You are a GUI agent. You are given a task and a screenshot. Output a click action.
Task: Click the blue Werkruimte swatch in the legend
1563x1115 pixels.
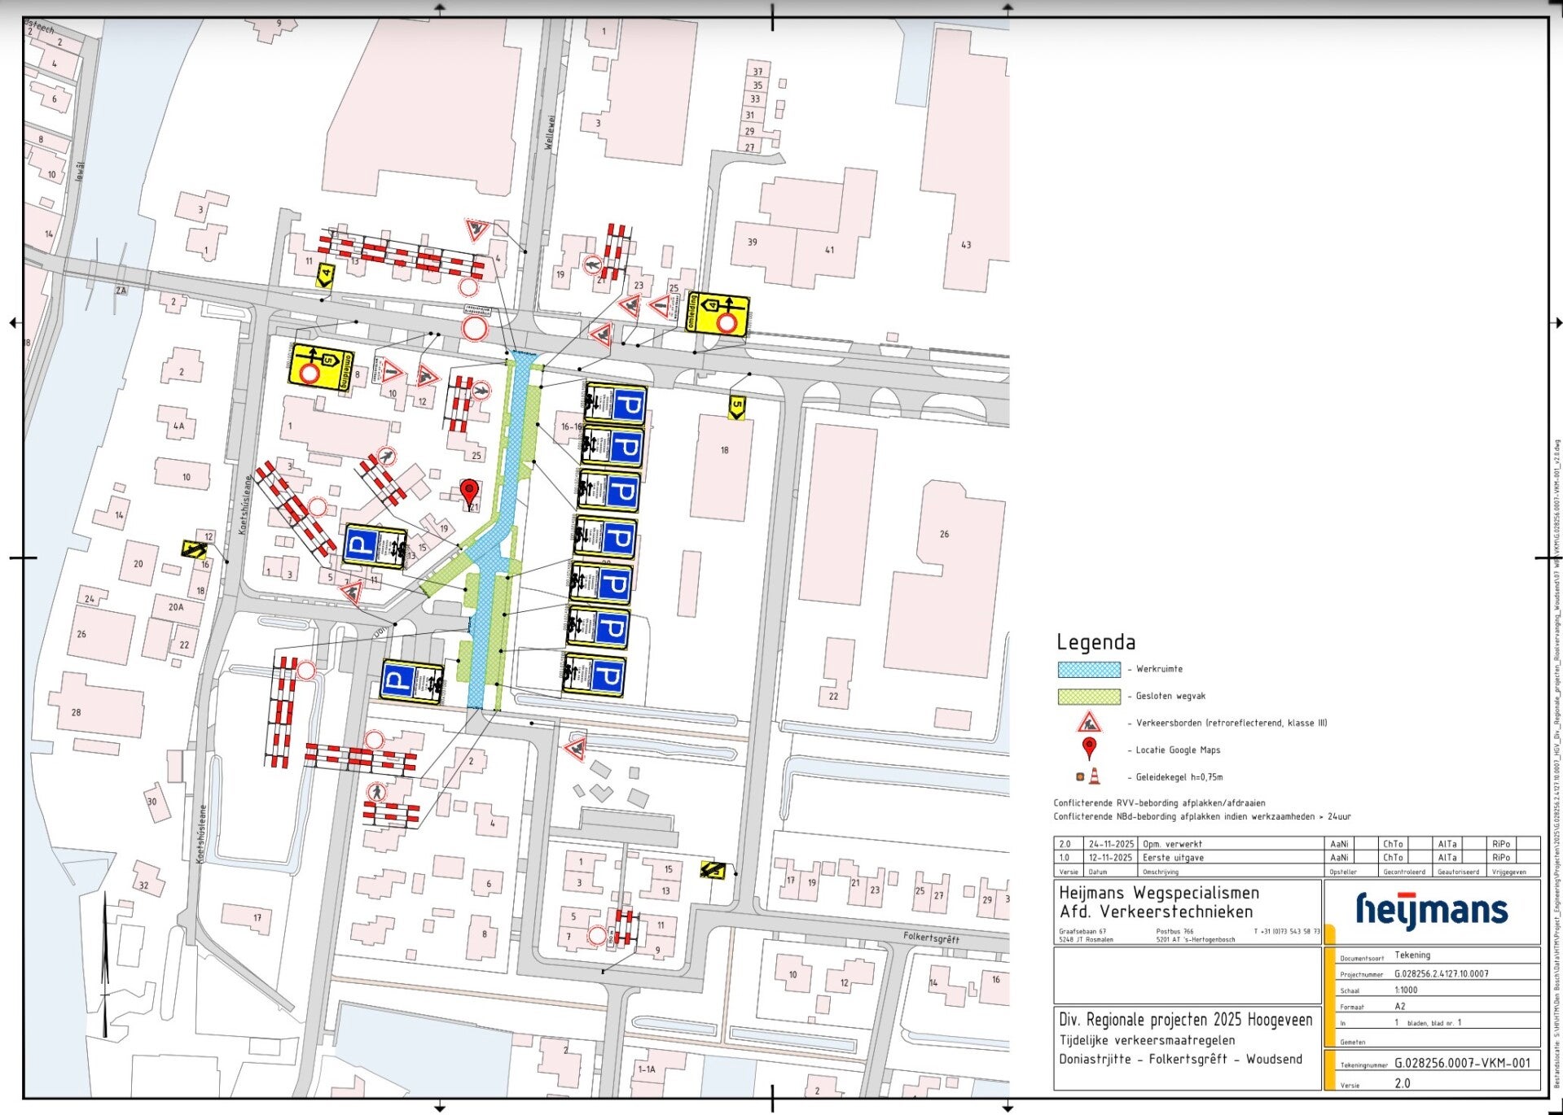click(x=1089, y=669)
